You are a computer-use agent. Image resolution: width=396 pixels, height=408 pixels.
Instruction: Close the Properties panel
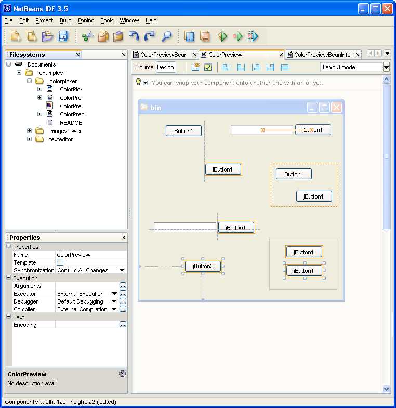[124, 238]
